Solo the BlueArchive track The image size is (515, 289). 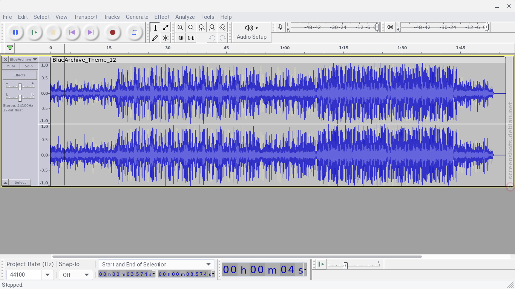click(29, 66)
